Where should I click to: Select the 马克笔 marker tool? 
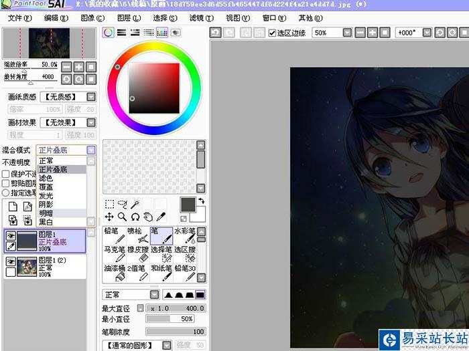click(x=115, y=254)
